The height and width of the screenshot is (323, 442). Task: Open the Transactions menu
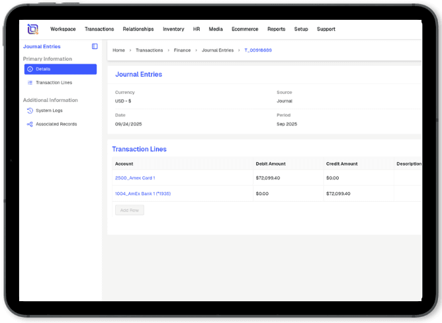pos(99,29)
